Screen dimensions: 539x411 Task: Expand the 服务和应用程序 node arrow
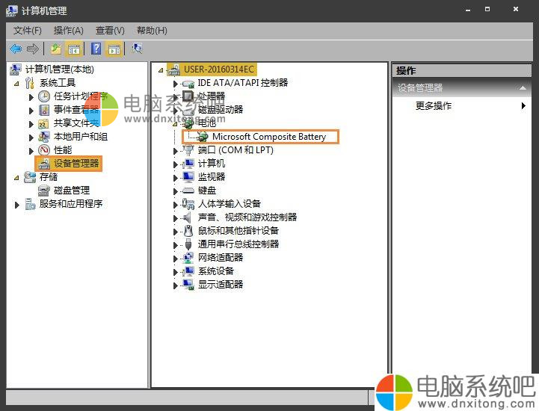click(x=17, y=205)
